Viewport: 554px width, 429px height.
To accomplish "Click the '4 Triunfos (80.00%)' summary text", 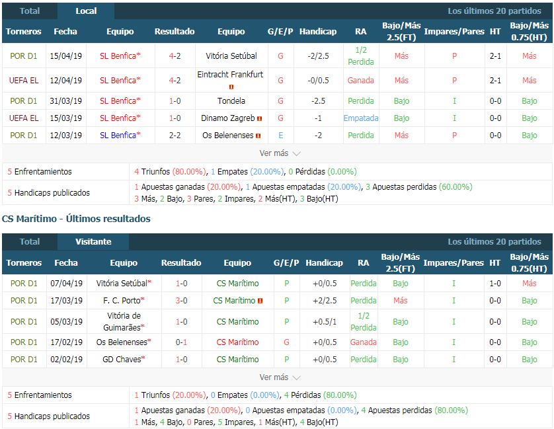I will coord(171,172).
